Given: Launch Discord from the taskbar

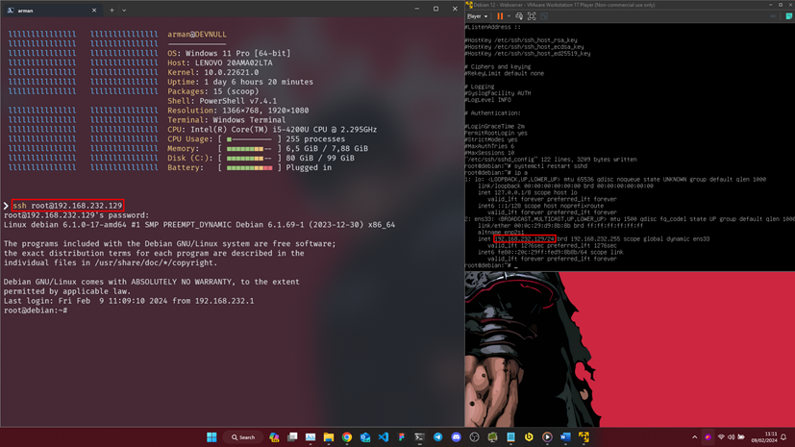Looking at the screenshot, I should pos(457,437).
